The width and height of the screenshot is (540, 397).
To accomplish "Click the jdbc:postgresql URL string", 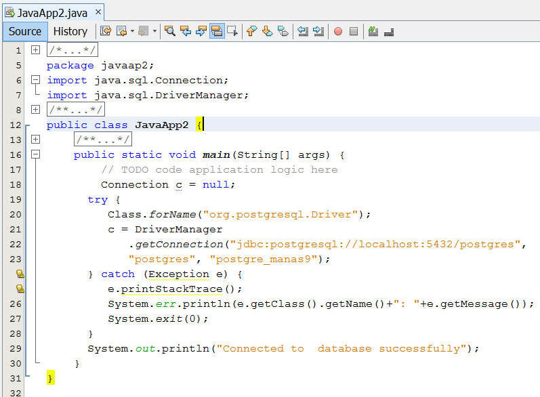I will [375, 244].
